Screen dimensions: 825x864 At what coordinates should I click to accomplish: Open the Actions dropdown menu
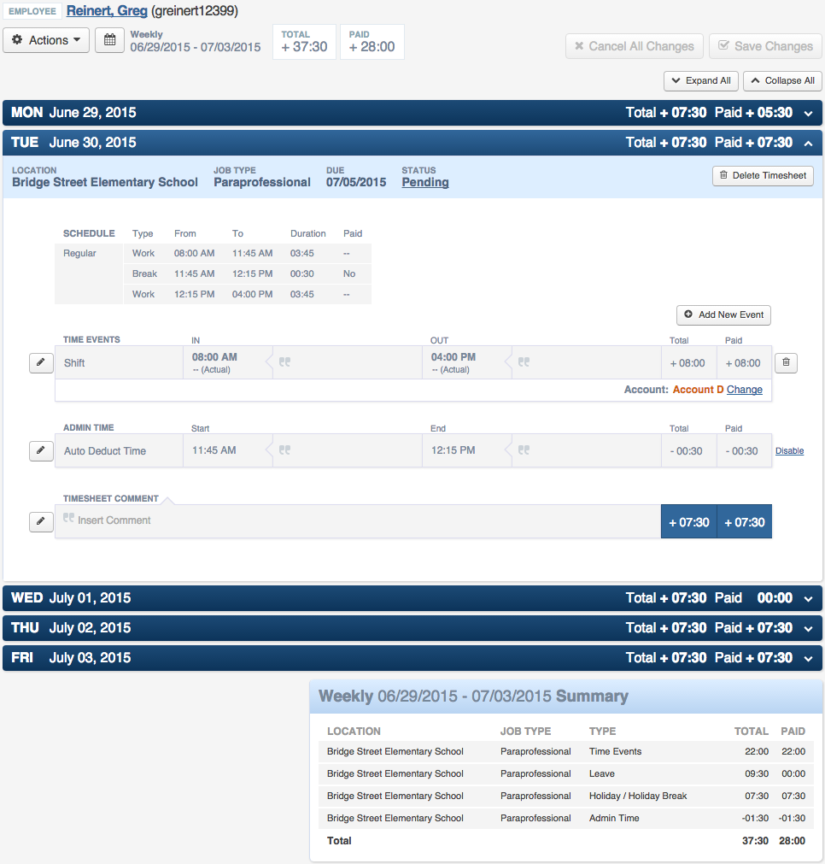[x=47, y=40]
